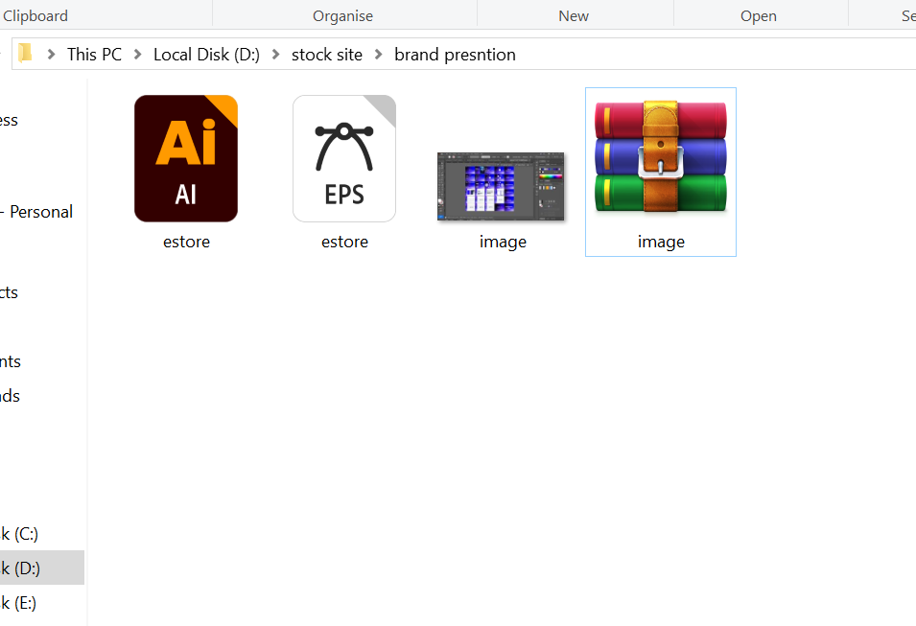Click the estore label under AI icon

tap(186, 242)
